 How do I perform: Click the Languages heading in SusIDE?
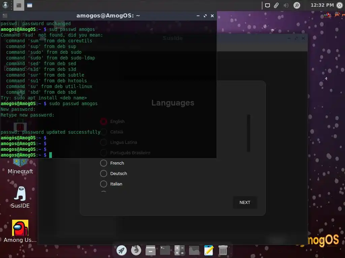pyautogui.click(x=173, y=103)
